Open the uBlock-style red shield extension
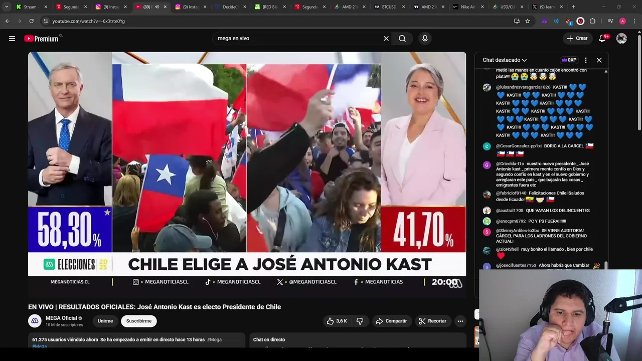 click(x=580, y=21)
